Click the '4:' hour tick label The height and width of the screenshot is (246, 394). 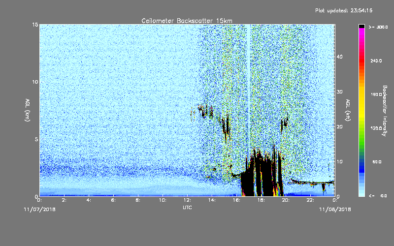[x=89, y=200]
